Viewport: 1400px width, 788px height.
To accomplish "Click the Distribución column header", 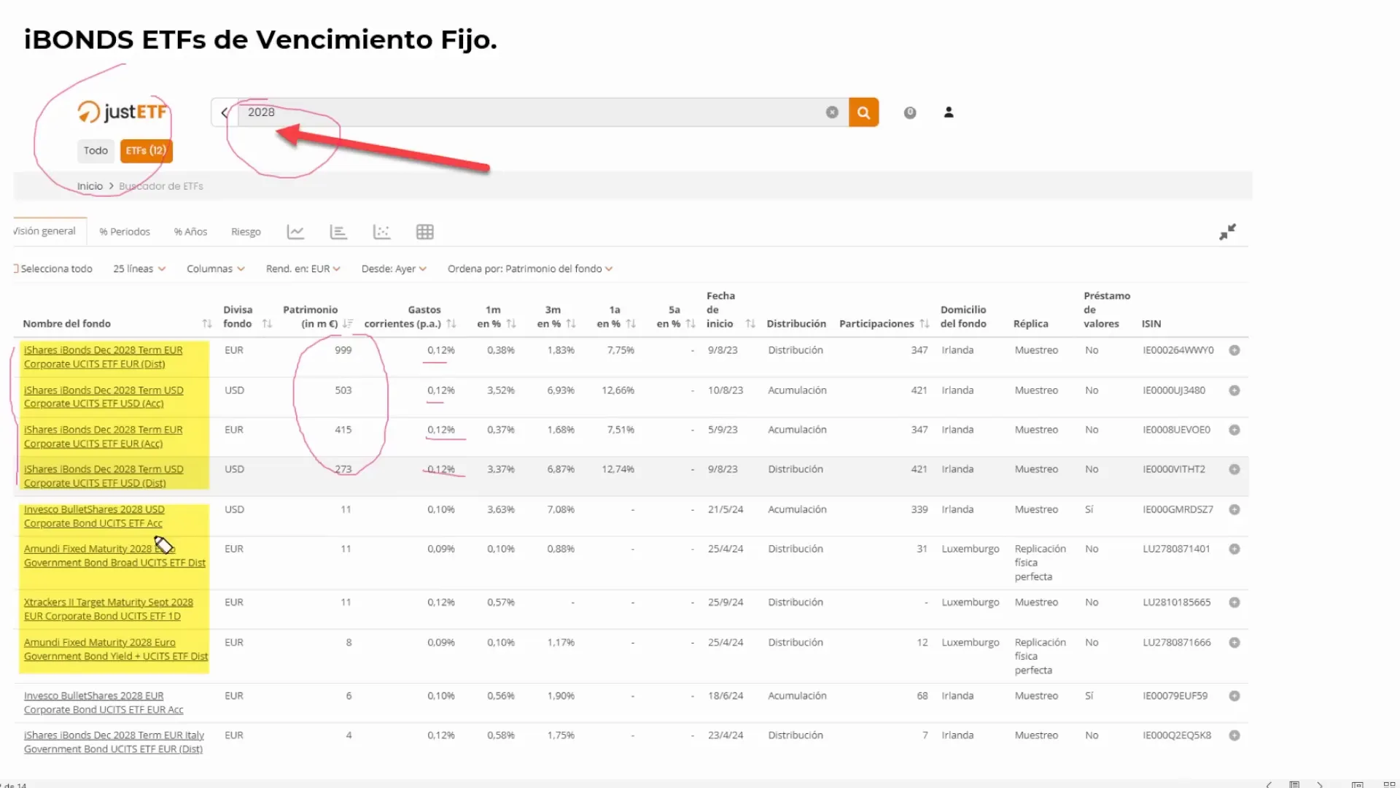I will (796, 324).
